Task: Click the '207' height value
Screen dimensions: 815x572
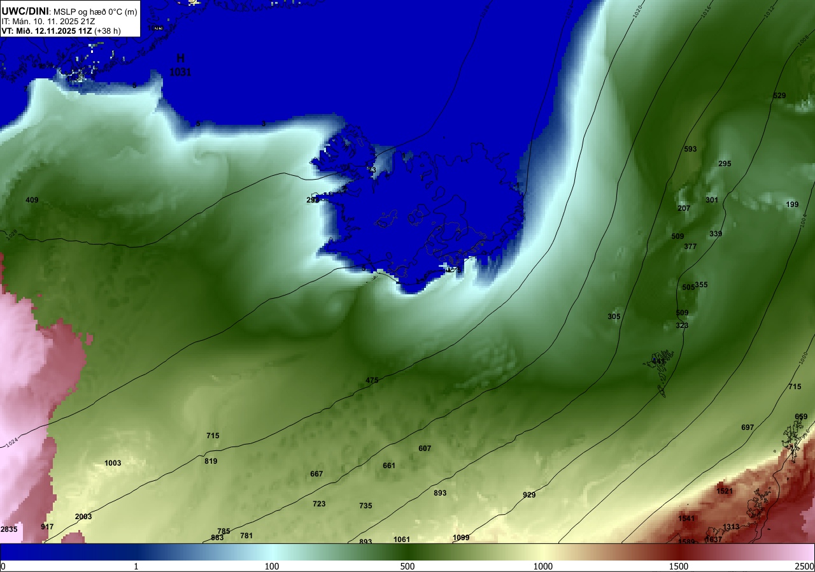Action: click(684, 208)
